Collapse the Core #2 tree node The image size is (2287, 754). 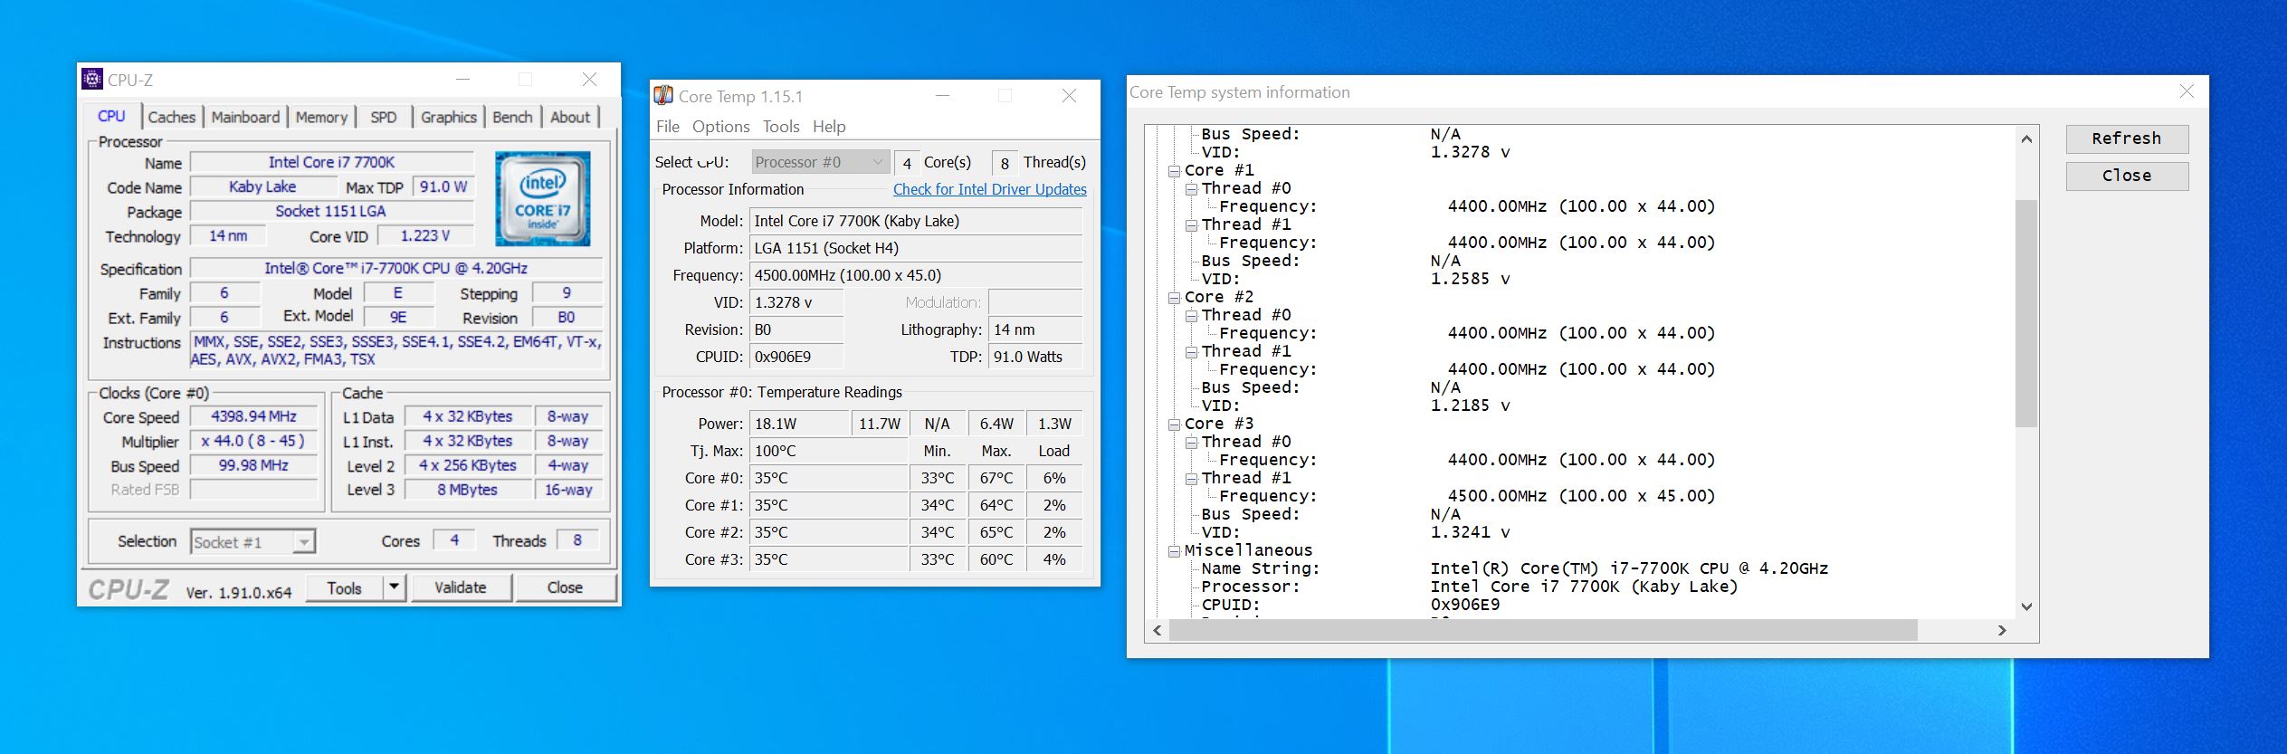coord(1174,297)
